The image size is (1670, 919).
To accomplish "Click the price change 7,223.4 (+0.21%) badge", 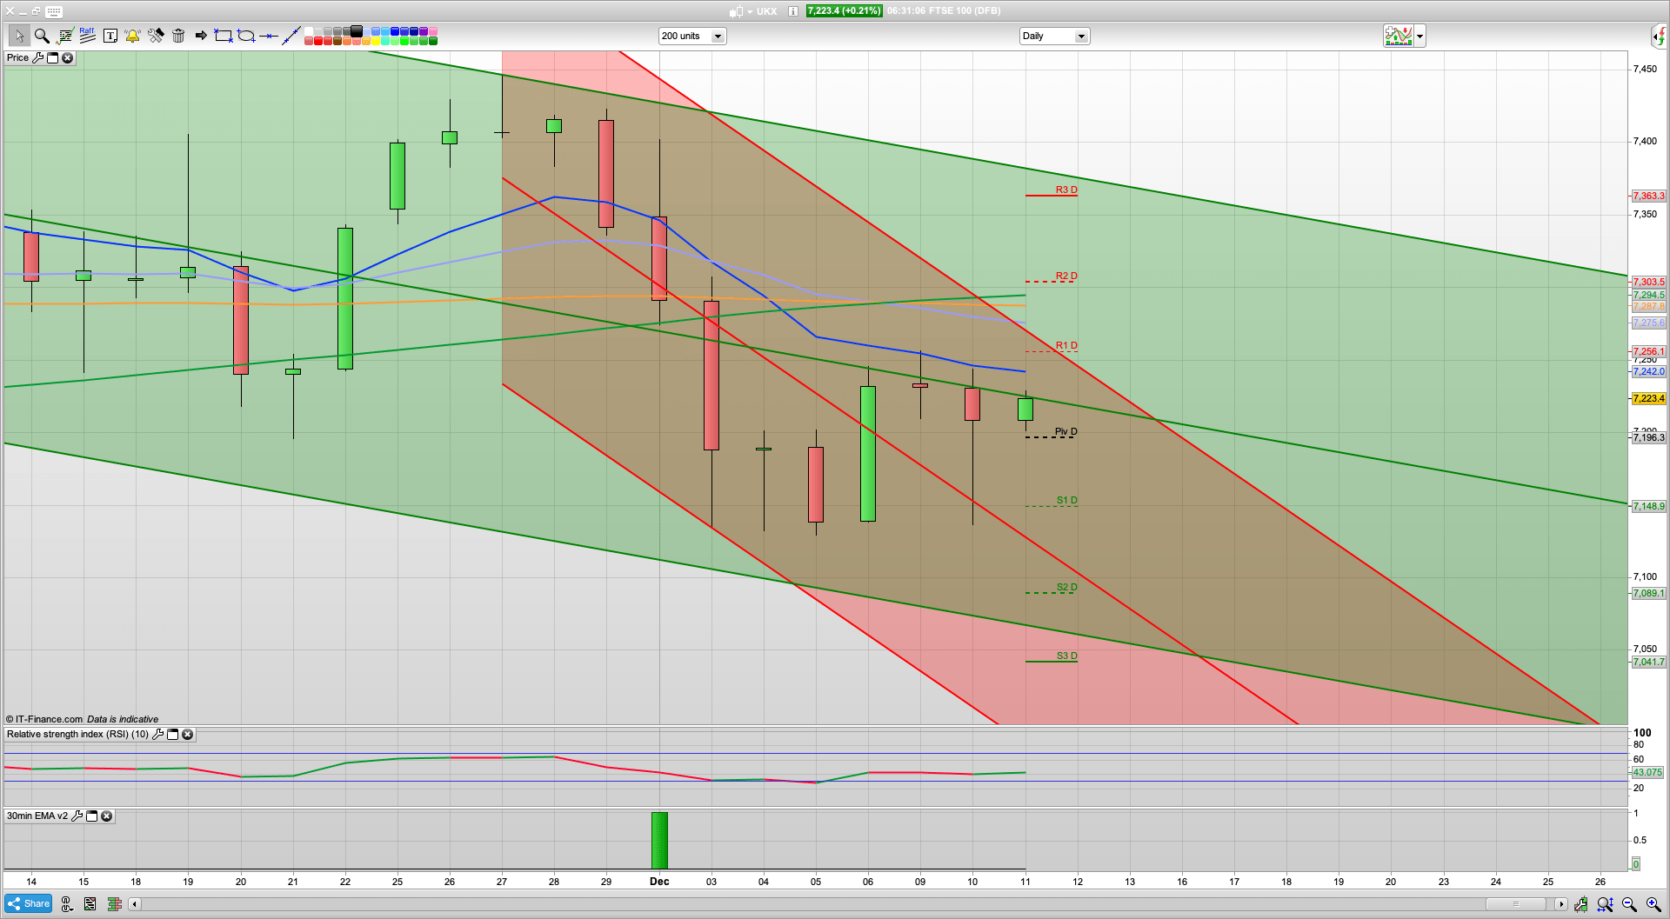I will (x=844, y=11).
